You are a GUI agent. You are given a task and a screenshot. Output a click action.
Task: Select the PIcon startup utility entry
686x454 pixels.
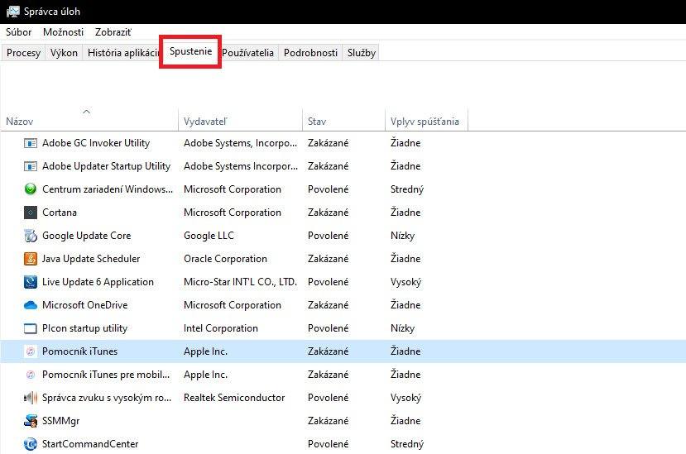click(x=343, y=328)
